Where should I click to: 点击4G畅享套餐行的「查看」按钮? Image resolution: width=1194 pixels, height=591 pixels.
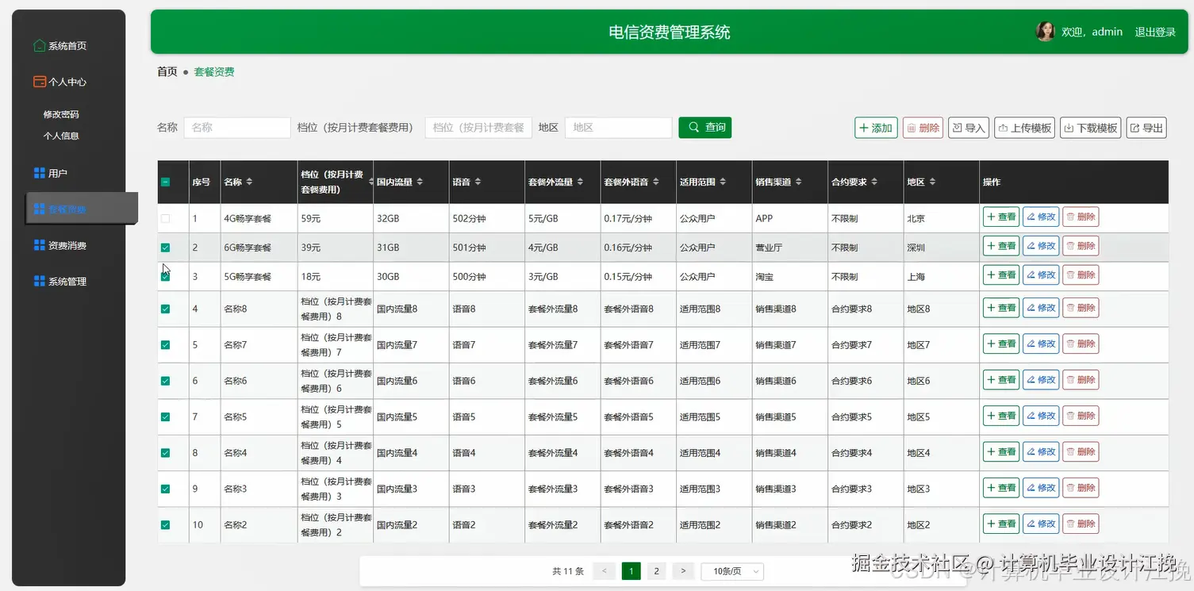[1000, 217]
